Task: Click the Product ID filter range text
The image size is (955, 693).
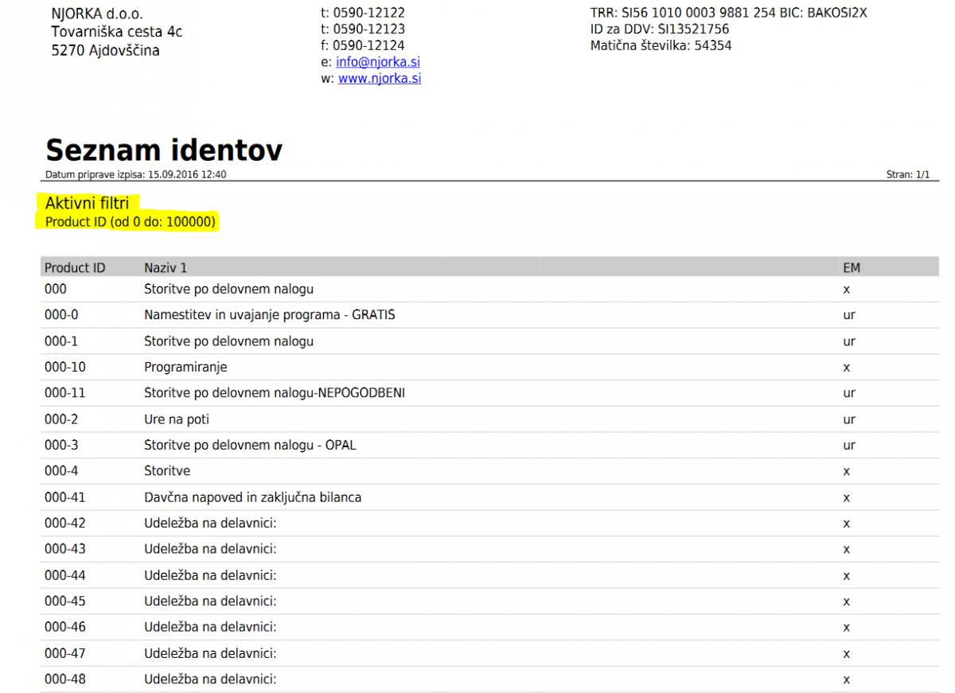Action: [x=131, y=222]
